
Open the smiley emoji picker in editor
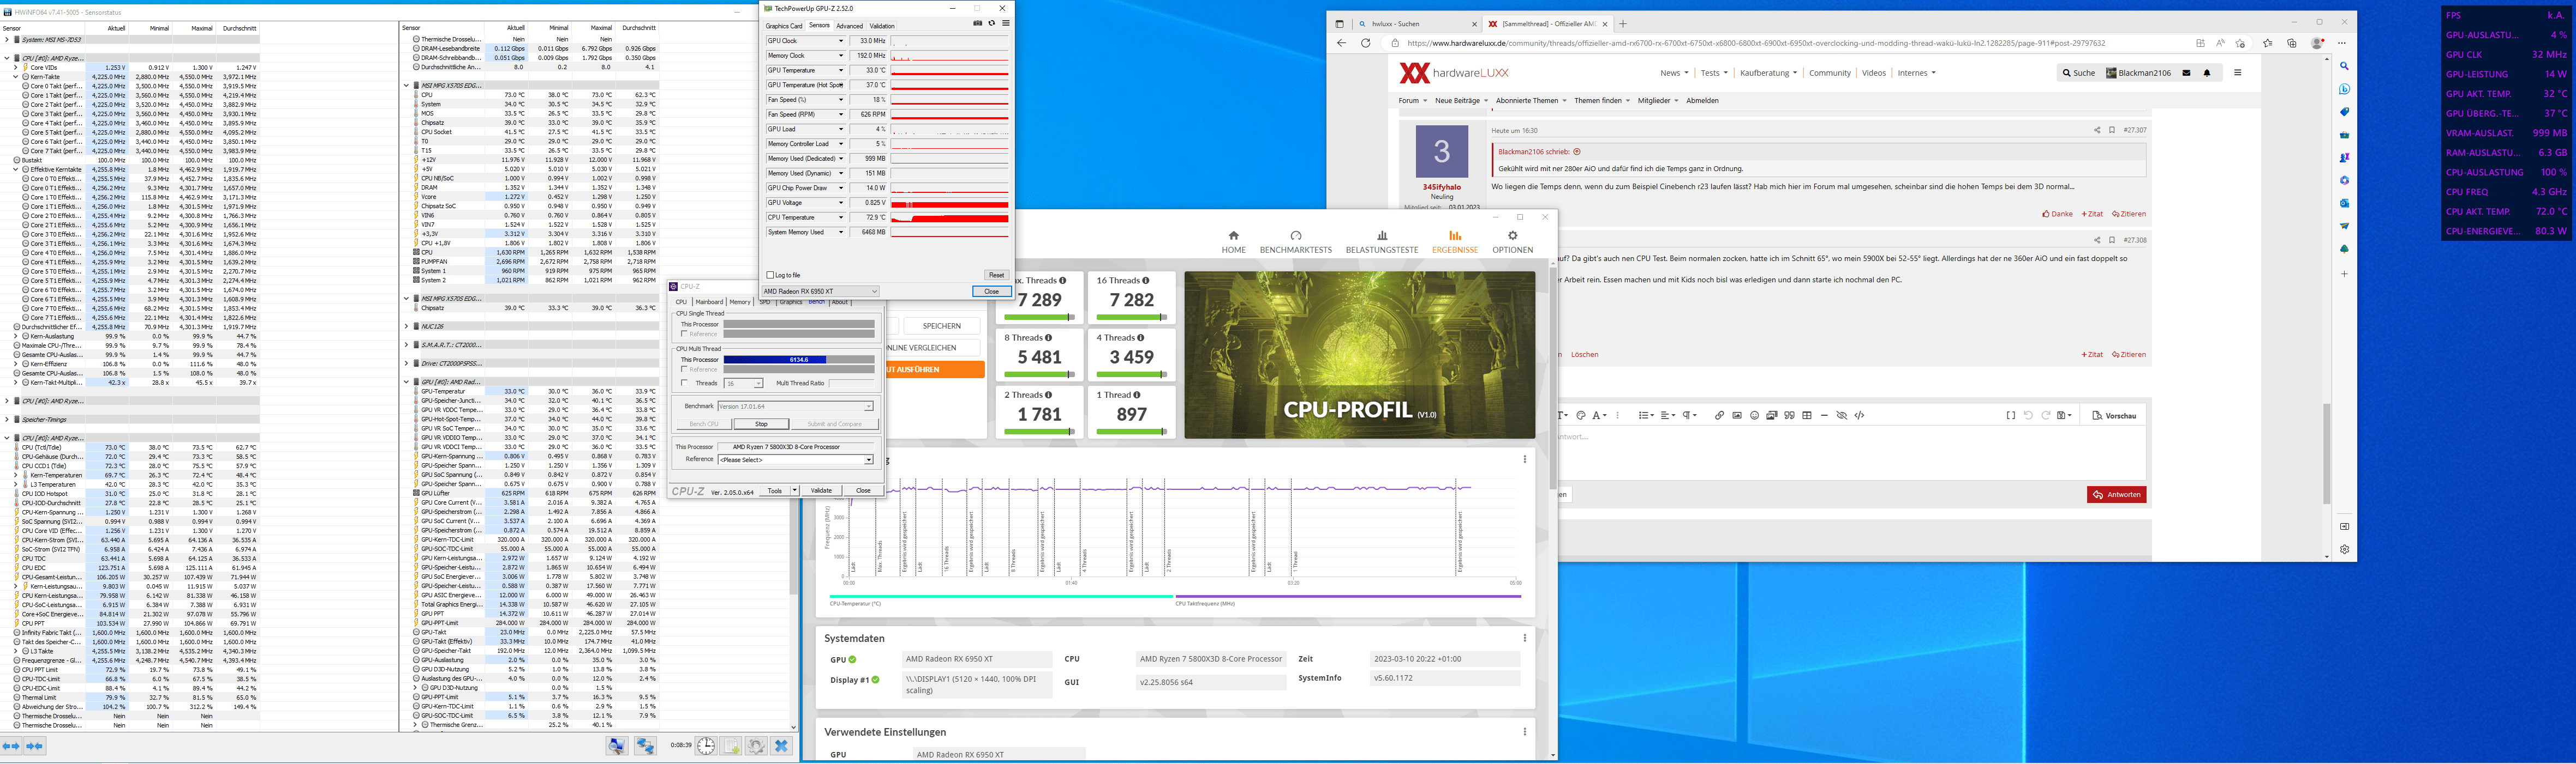point(1754,415)
